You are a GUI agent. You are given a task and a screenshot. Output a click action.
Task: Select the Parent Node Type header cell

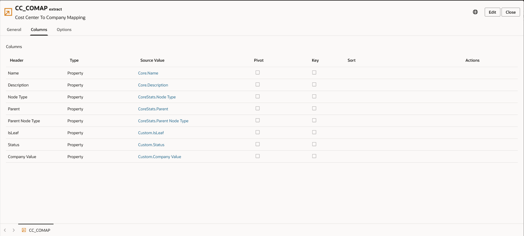click(x=24, y=121)
